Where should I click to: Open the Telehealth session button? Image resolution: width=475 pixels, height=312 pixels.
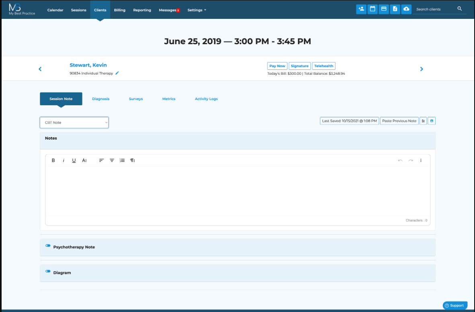pos(324,65)
